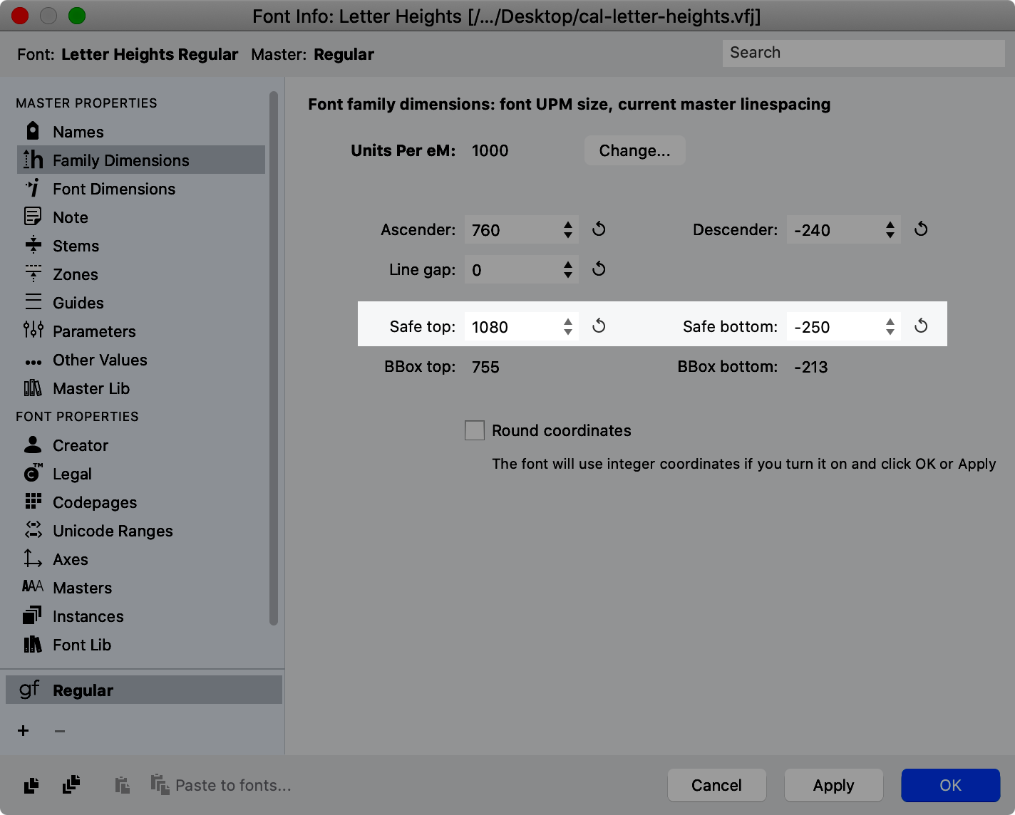Viewport: 1015px width, 815px height.
Task: Click the sidebar vertical scrollbar
Action: pyautogui.click(x=274, y=358)
